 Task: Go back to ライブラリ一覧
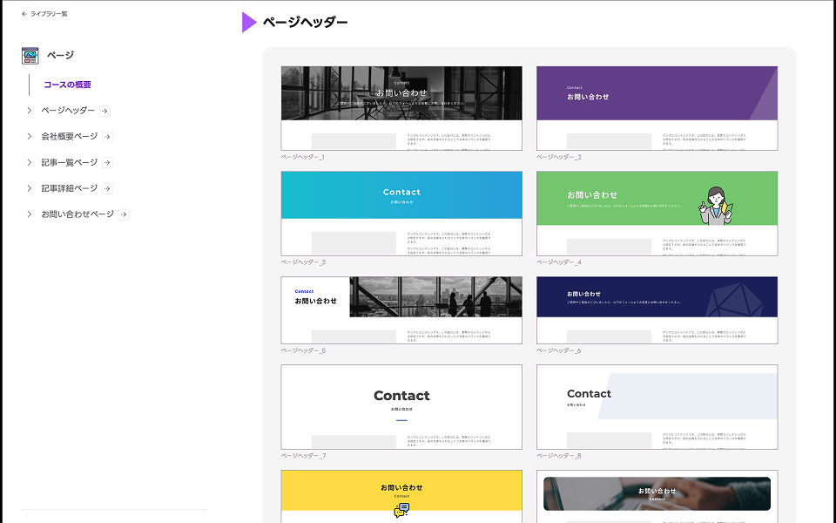(x=49, y=14)
